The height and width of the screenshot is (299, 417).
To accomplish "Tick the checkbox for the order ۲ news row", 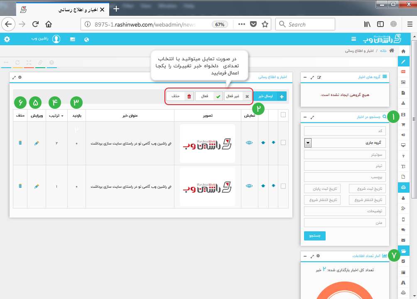I will click(x=283, y=142).
